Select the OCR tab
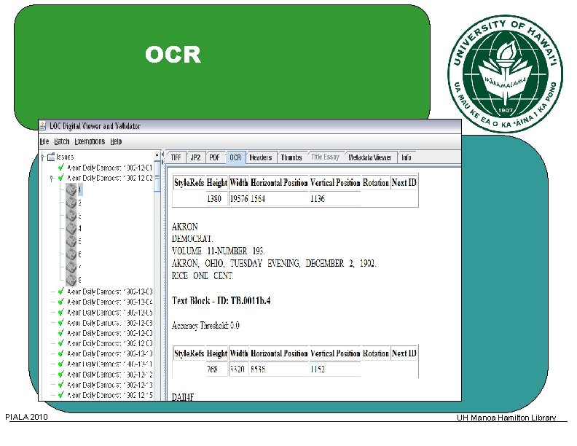The height and width of the screenshot is (446, 577). point(235,157)
